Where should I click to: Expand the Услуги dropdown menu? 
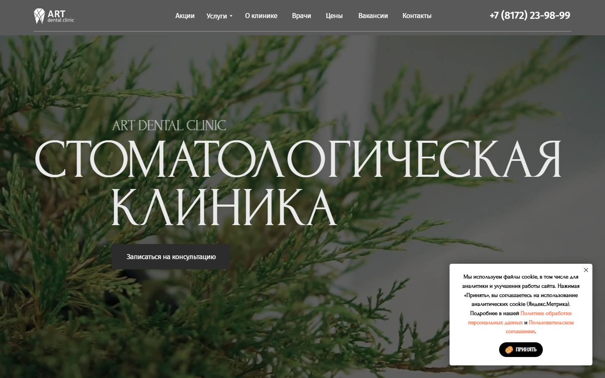[x=219, y=16]
